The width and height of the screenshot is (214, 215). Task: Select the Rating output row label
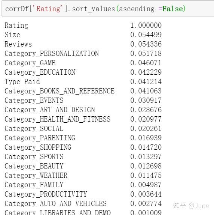tap(16, 26)
